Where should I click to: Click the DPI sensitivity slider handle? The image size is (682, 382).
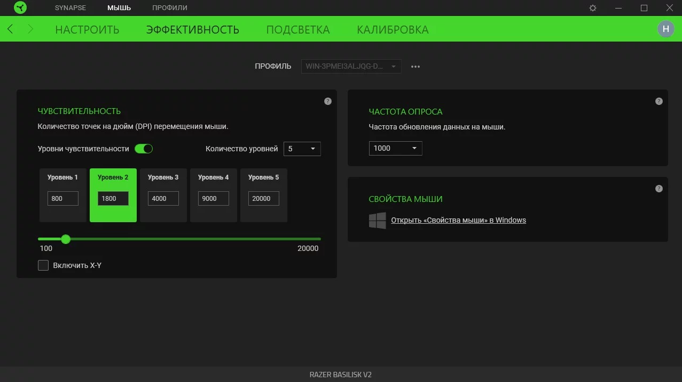66,239
